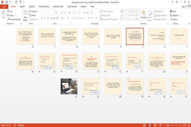Click the Reset button in Slides group
This screenshot has width=191, height=127.
(32, 15)
